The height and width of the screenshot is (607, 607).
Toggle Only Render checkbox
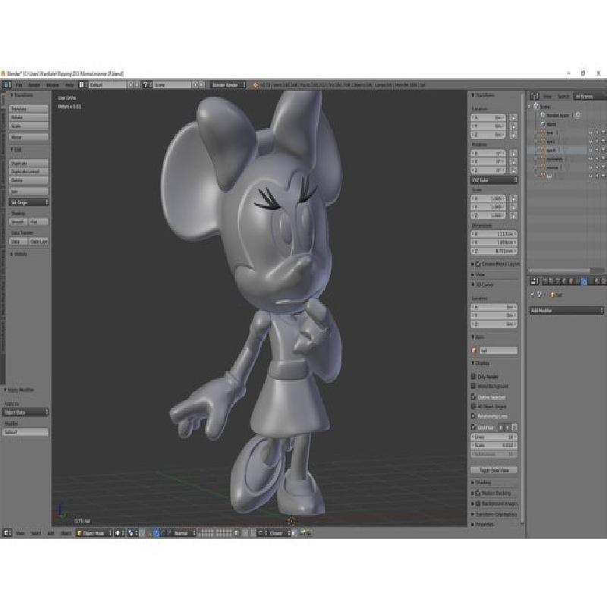[473, 376]
